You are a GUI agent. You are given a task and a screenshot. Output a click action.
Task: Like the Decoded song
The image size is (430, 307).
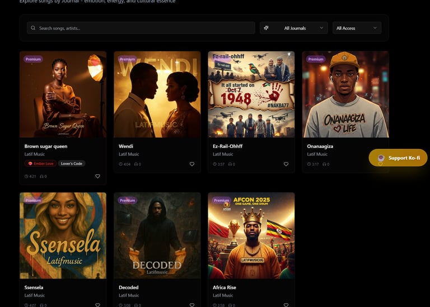[192, 305]
